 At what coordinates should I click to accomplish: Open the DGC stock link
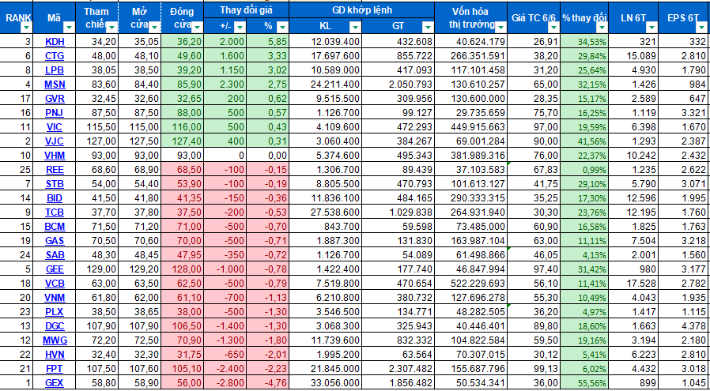pyautogui.click(x=55, y=326)
